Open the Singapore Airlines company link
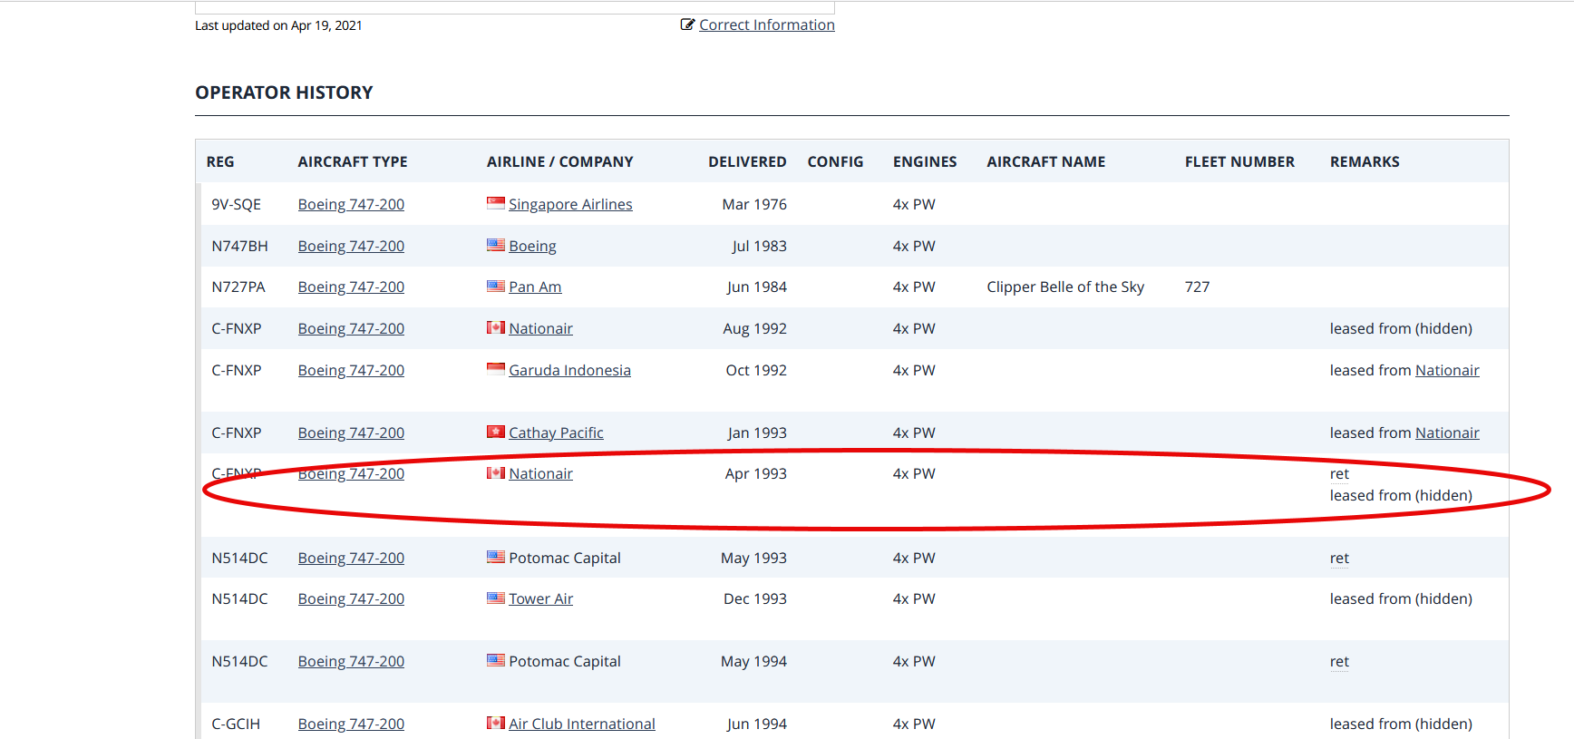 pyautogui.click(x=570, y=205)
